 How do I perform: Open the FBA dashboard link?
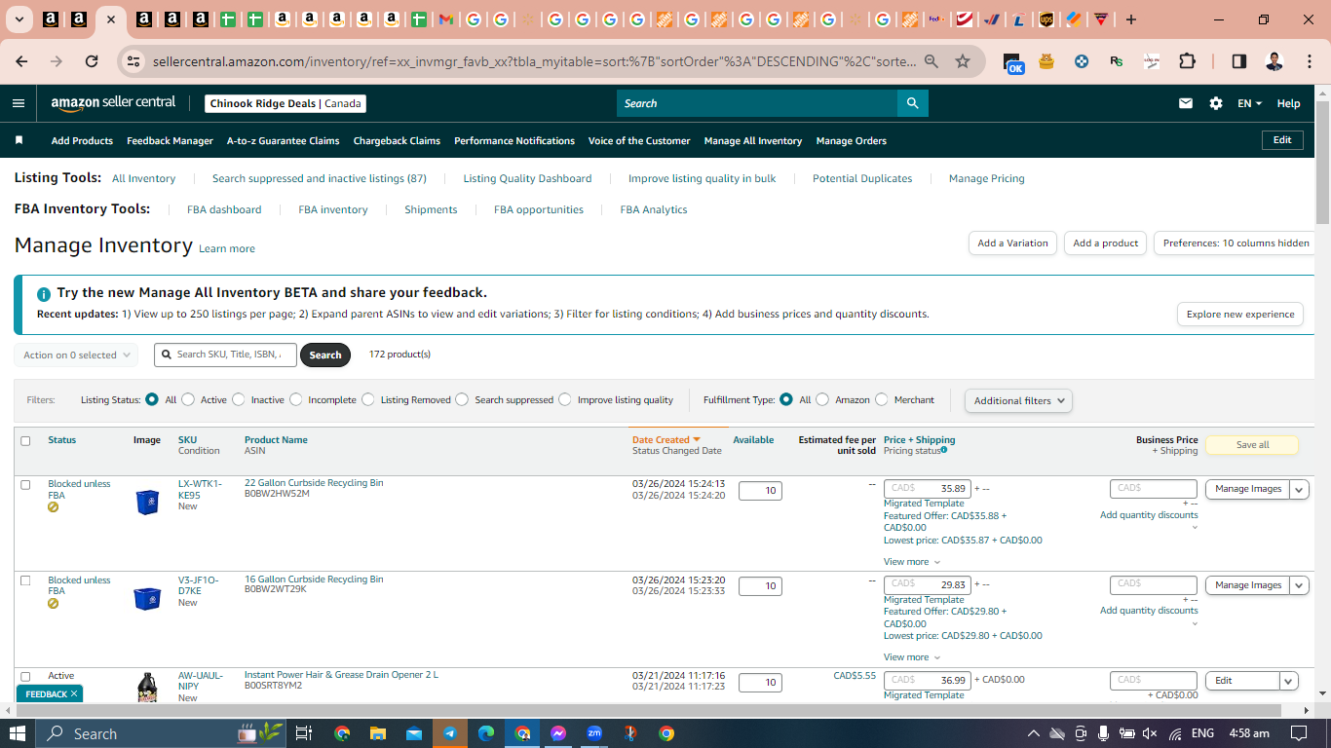tap(224, 209)
